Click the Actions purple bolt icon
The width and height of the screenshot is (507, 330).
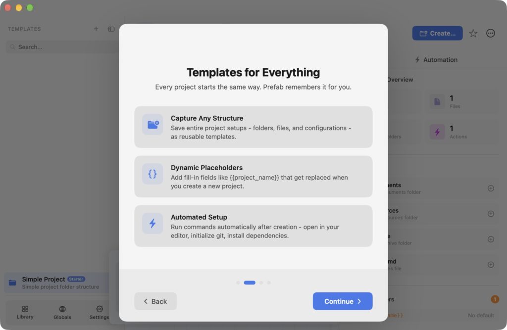click(437, 132)
